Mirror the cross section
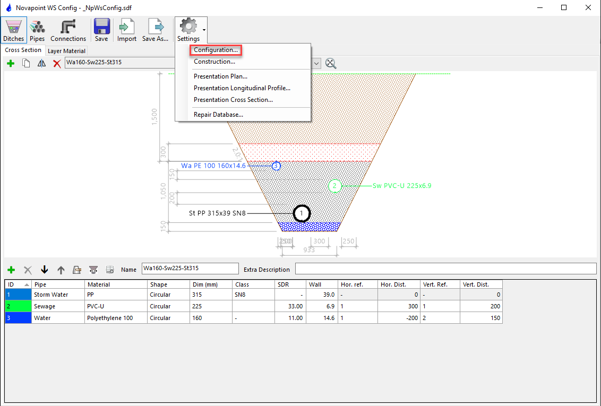 pyautogui.click(x=41, y=64)
